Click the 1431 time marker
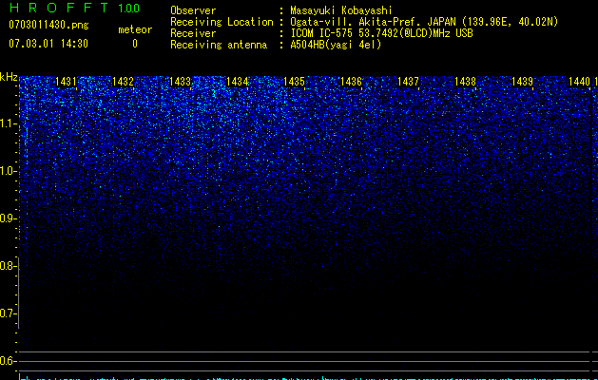 point(66,82)
